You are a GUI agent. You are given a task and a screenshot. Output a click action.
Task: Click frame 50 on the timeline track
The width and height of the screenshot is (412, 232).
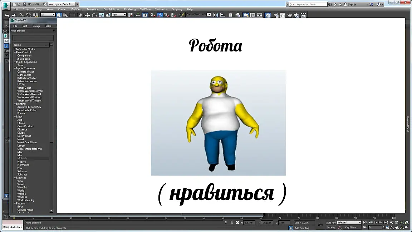point(203,218)
